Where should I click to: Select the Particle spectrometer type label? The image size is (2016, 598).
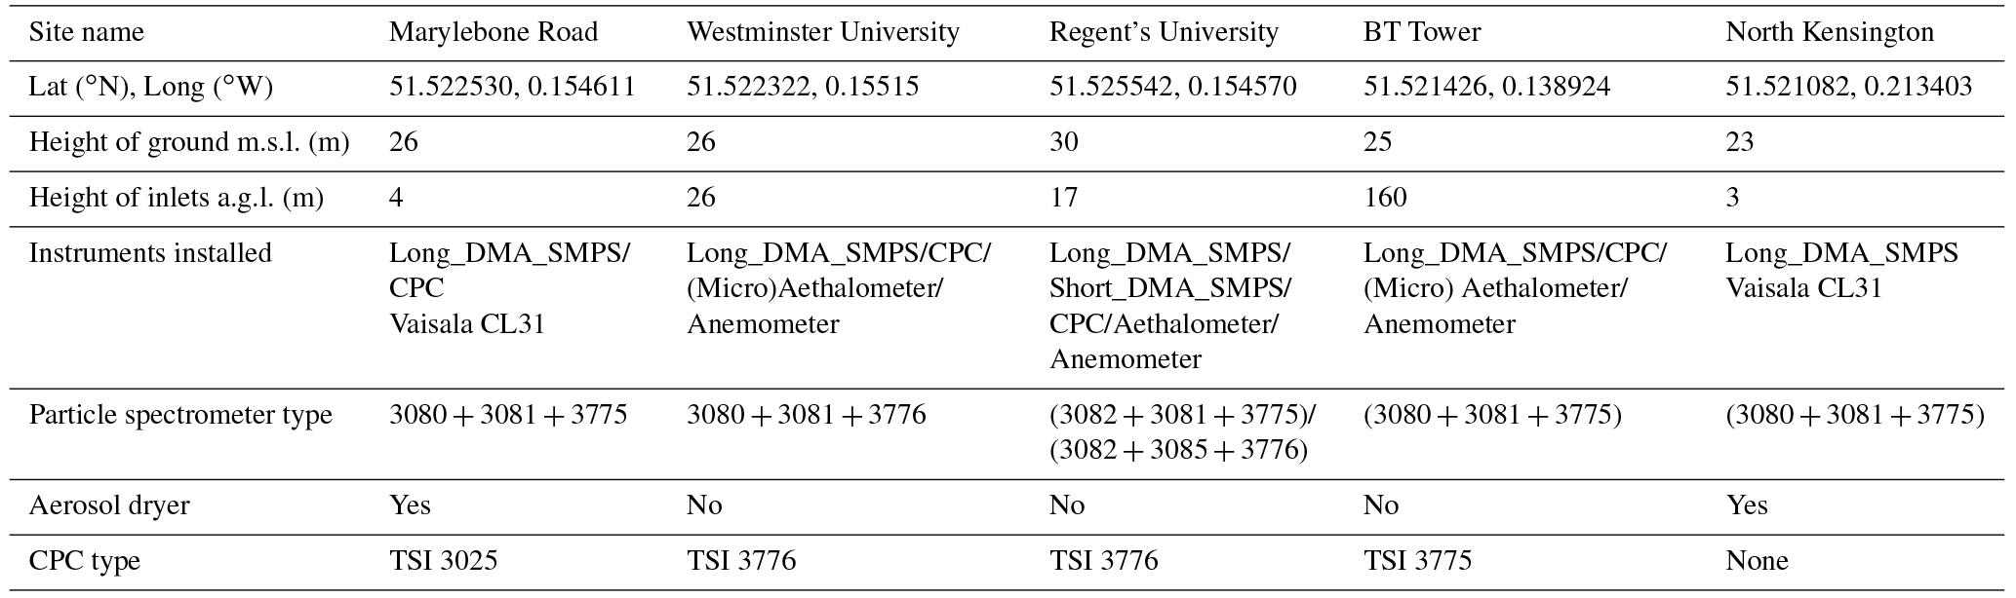click(x=180, y=415)
